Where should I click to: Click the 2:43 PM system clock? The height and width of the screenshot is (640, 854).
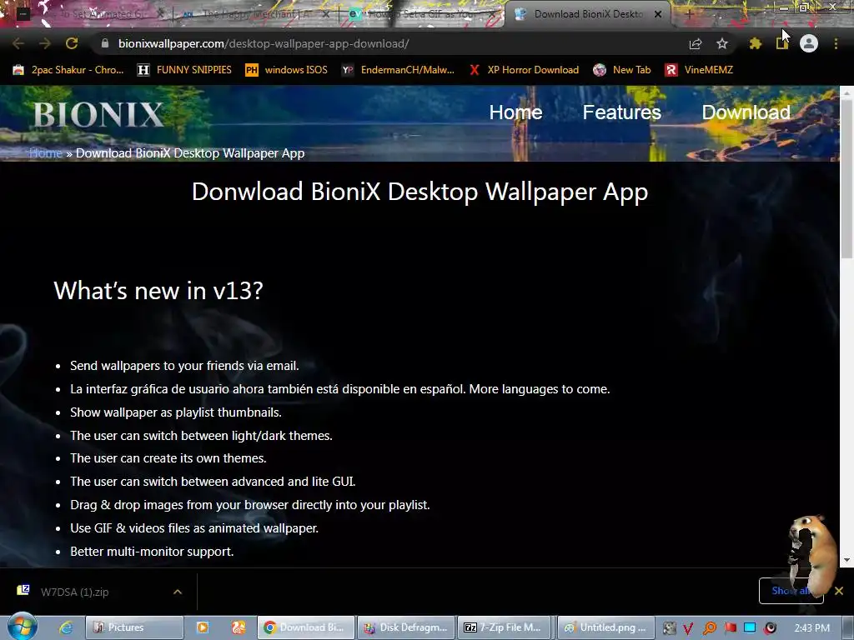[811, 628]
